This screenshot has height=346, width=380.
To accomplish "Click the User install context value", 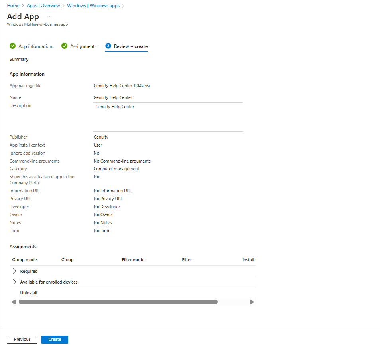I will [x=98, y=145].
